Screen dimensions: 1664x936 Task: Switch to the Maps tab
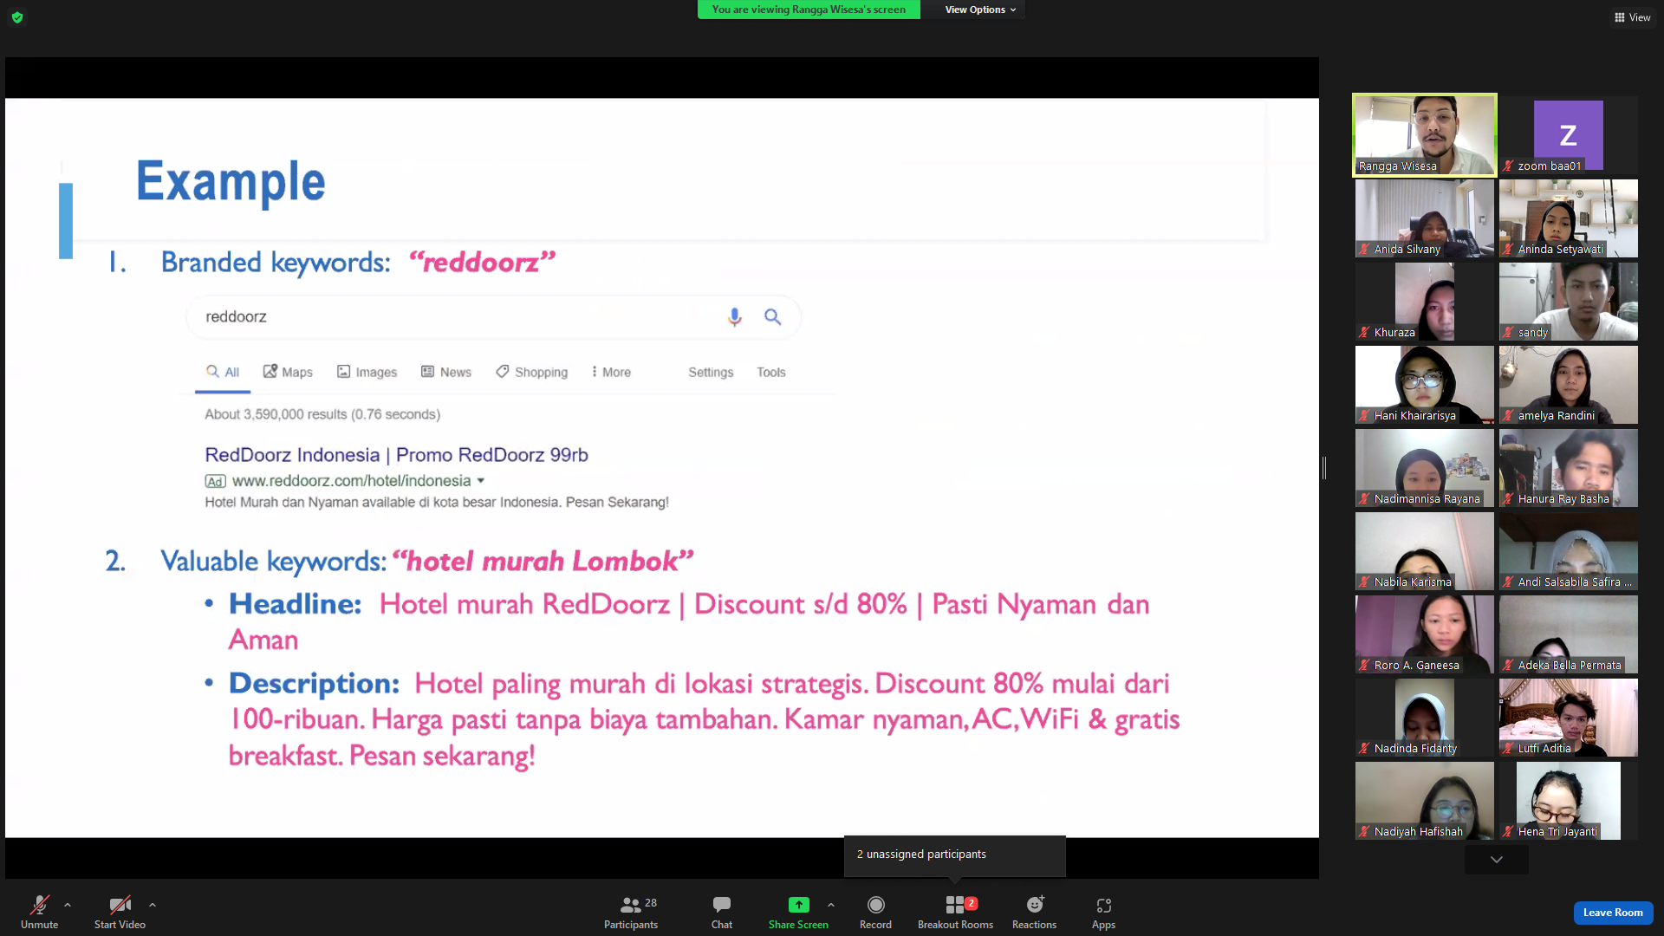tap(288, 372)
